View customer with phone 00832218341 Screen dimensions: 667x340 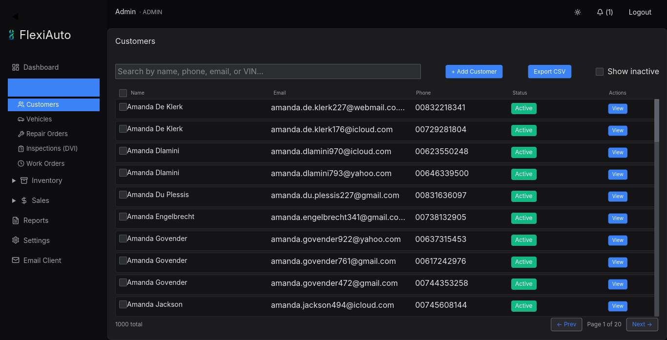pyautogui.click(x=618, y=109)
